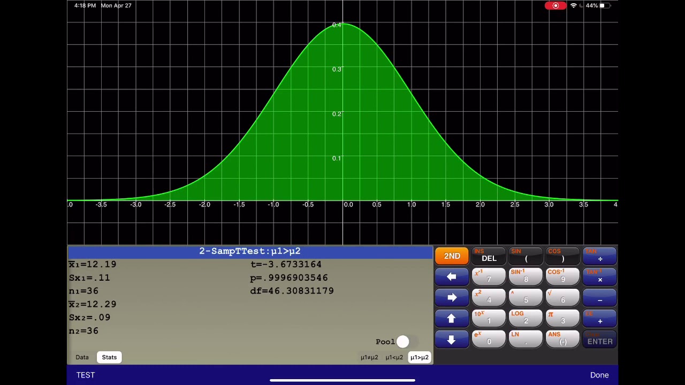Image resolution: width=685 pixels, height=385 pixels.
Task: Tap the down arrow key
Action: coord(452,340)
